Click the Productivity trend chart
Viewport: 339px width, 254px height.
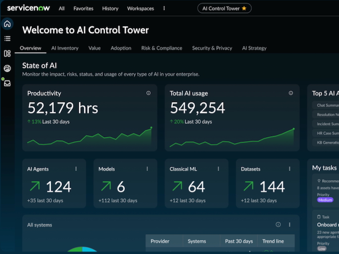(90, 136)
